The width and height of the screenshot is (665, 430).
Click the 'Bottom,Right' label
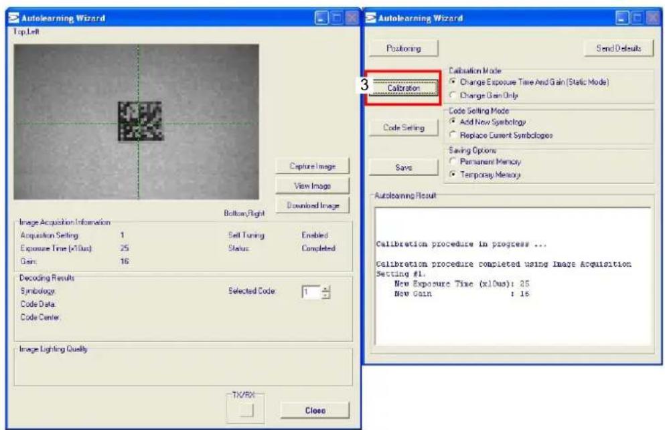coord(244,213)
